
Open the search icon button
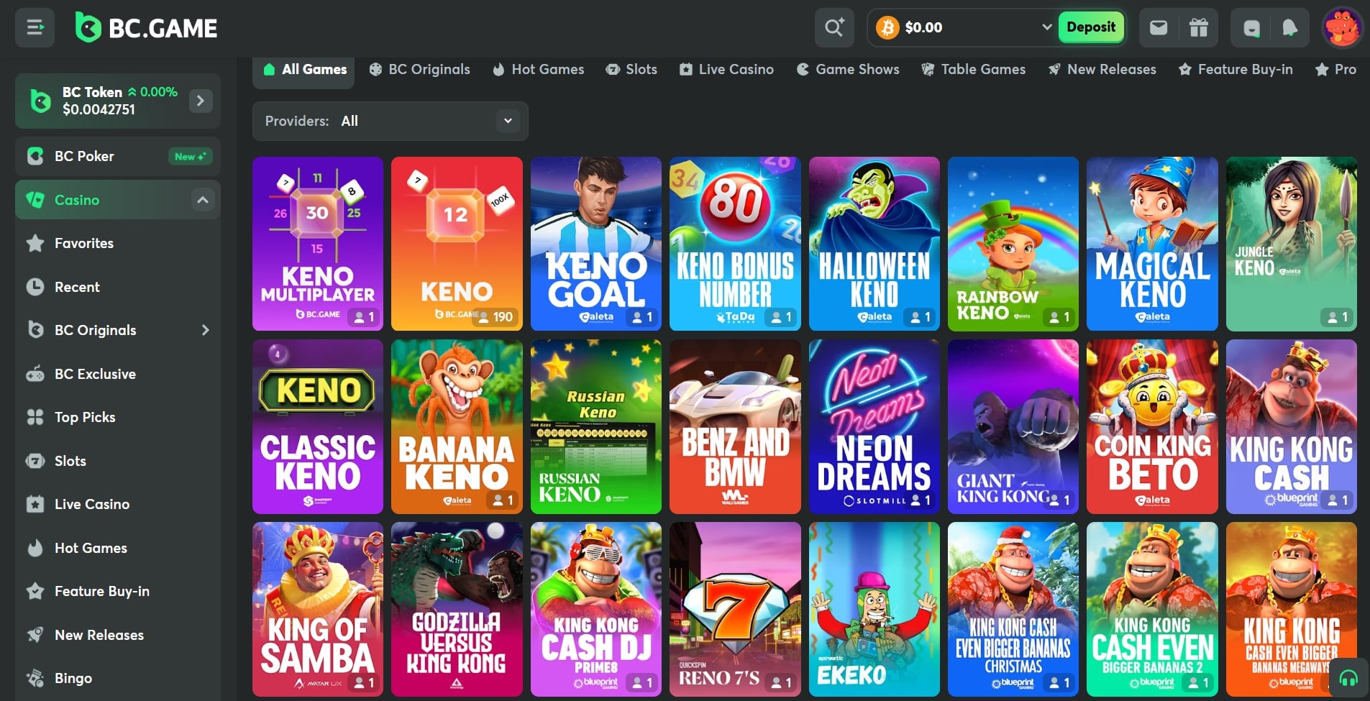834,27
